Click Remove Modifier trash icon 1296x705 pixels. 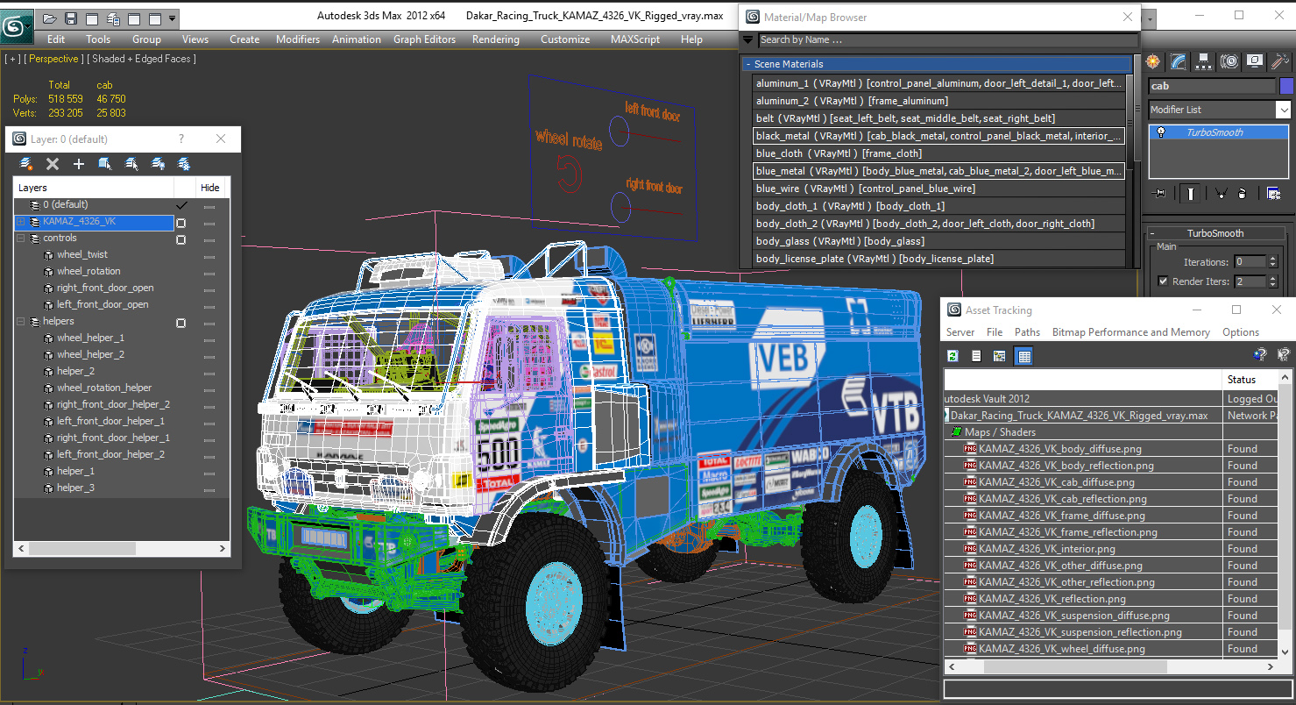coord(1242,194)
